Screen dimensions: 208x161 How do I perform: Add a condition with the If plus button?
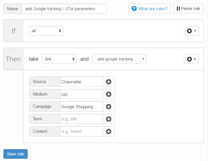[x=191, y=31]
